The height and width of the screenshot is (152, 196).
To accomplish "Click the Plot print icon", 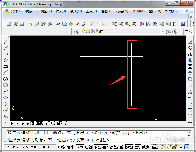I will point(30,24).
